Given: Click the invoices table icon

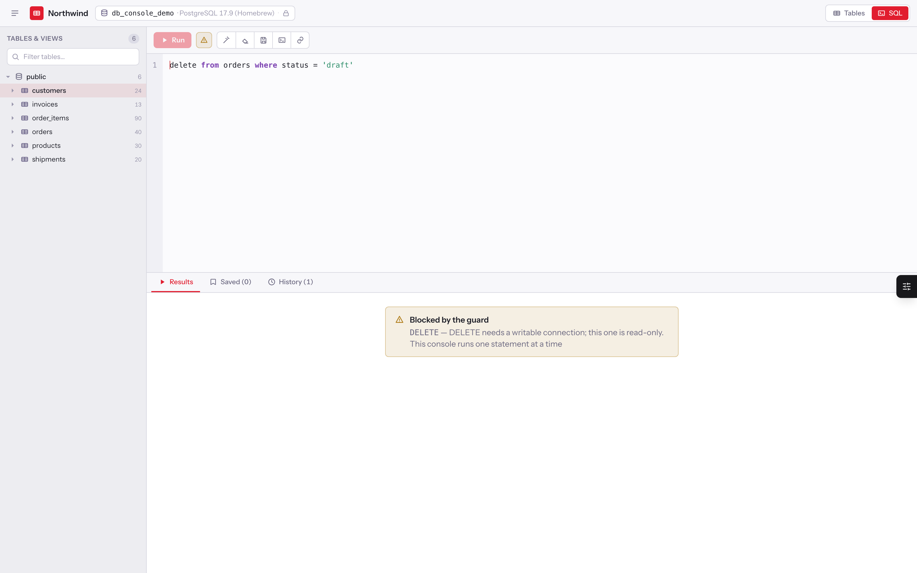Looking at the screenshot, I should [25, 104].
